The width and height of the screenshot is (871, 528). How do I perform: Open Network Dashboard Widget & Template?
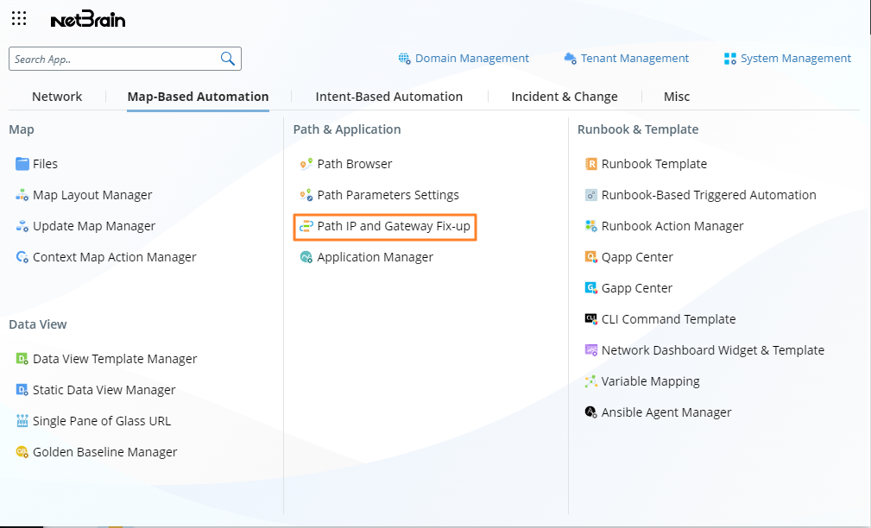(x=712, y=350)
